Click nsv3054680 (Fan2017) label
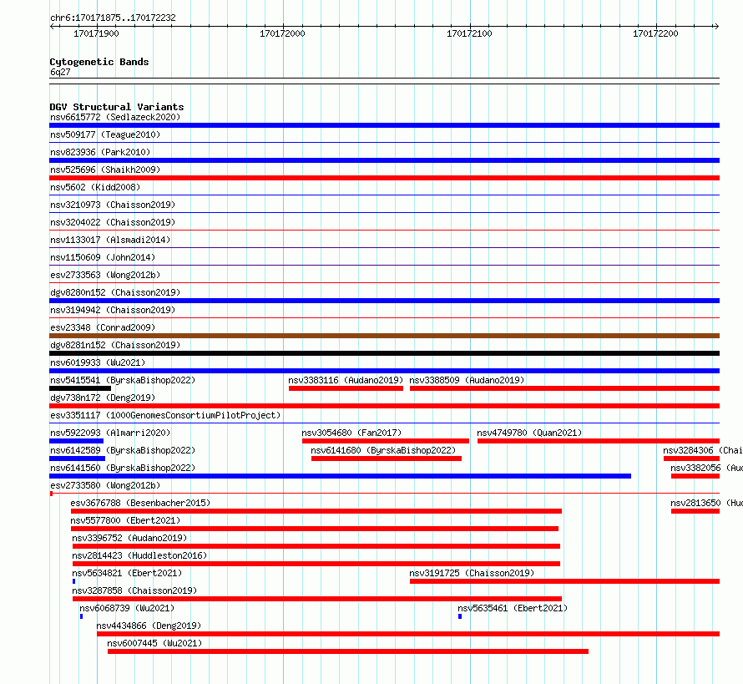 pyautogui.click(x=351, y=433)
